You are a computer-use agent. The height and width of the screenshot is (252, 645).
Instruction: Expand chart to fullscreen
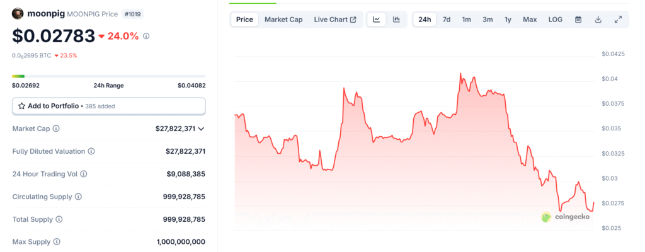(x=618, y=20)
